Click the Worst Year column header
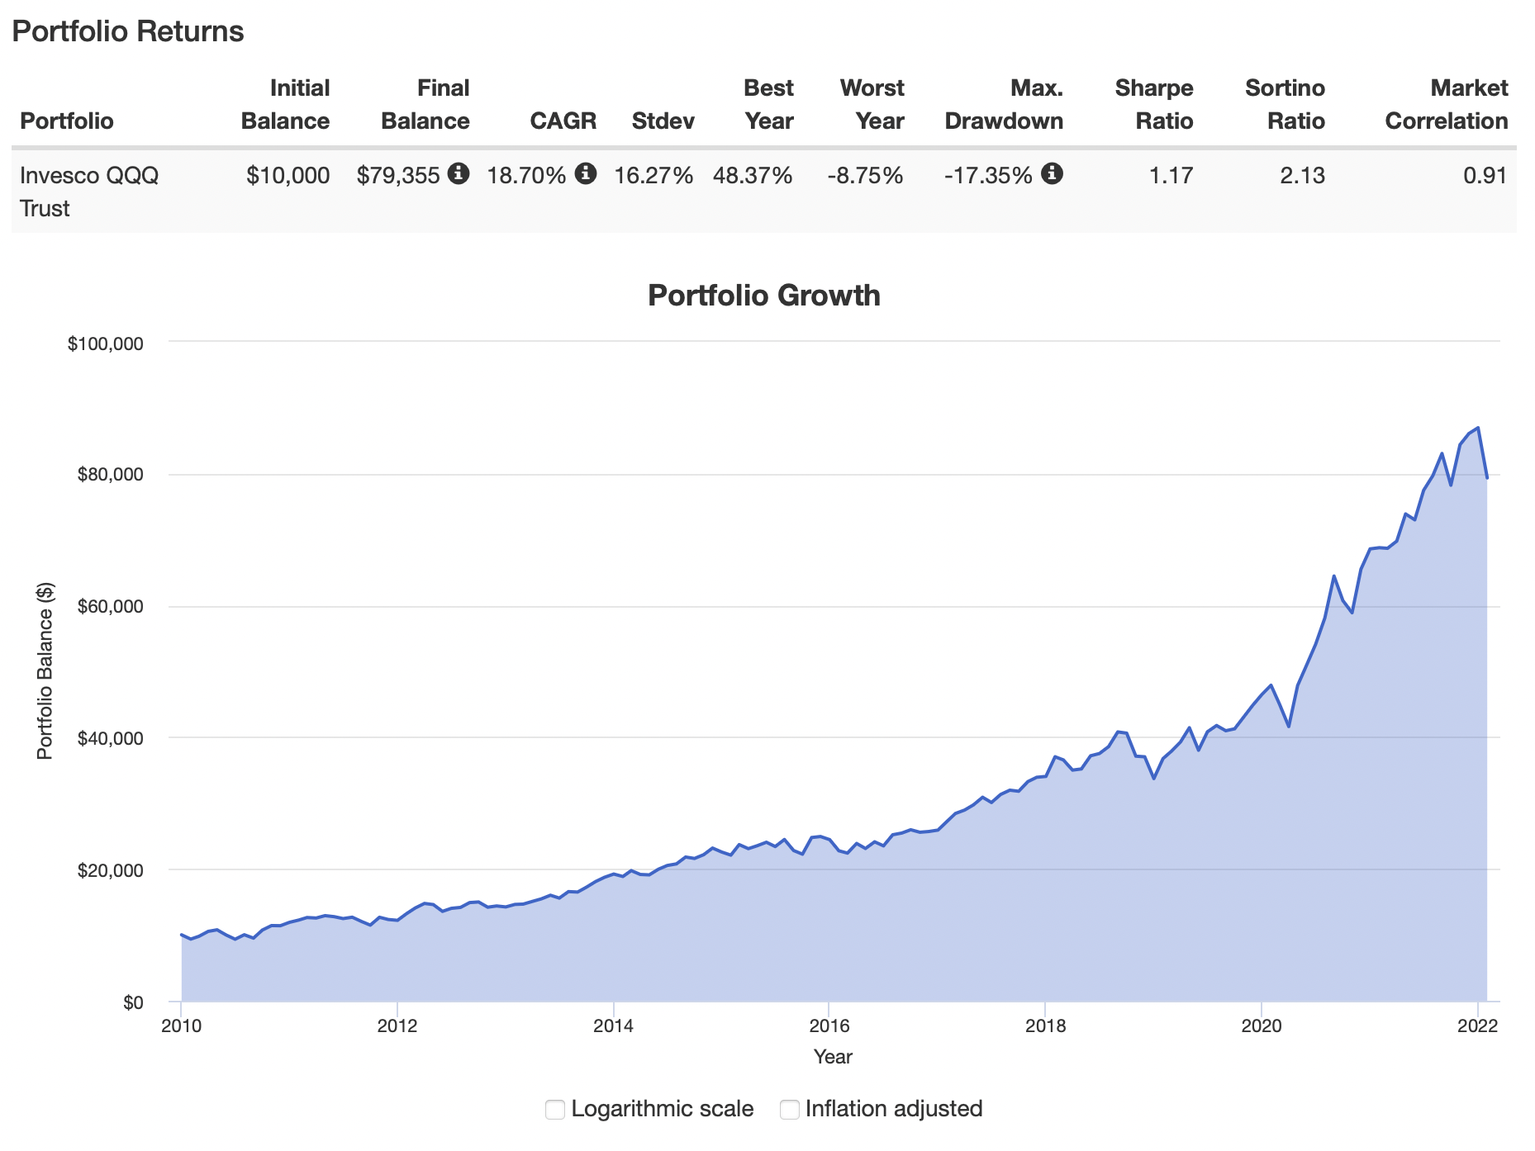The height and width of the screenshot is (1151, 1535). [x=872, y=105]
